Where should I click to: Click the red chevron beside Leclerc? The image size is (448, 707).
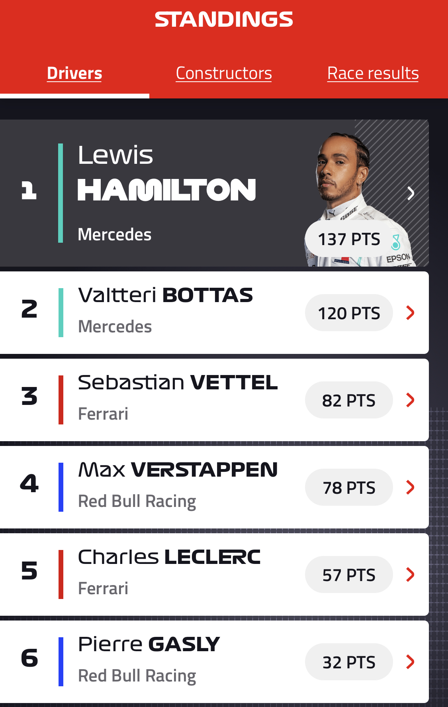[x=410, y=575]
